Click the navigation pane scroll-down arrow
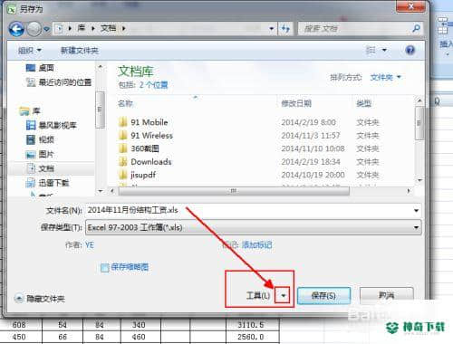The image size is (453, 344). pyautogui.click(x=101, y=191)
